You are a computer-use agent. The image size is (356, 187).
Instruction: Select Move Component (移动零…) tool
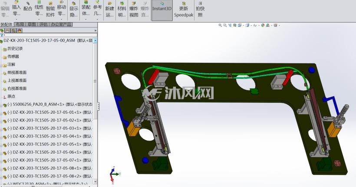pyautogui.click(x=61, y=9)
